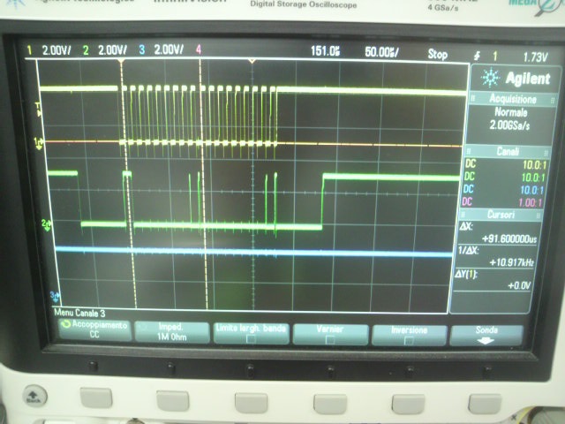Screen dimensions: 565x424
Task: Click the Agilent logo star icon
Action: [x=490, y=78]
